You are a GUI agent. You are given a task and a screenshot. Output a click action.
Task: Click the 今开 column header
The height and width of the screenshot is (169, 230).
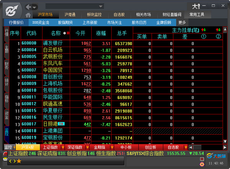click(x=80, y=33)
